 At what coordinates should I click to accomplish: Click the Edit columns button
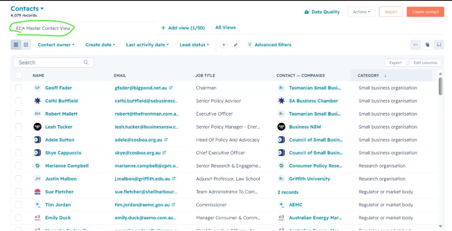click(425, 63)
